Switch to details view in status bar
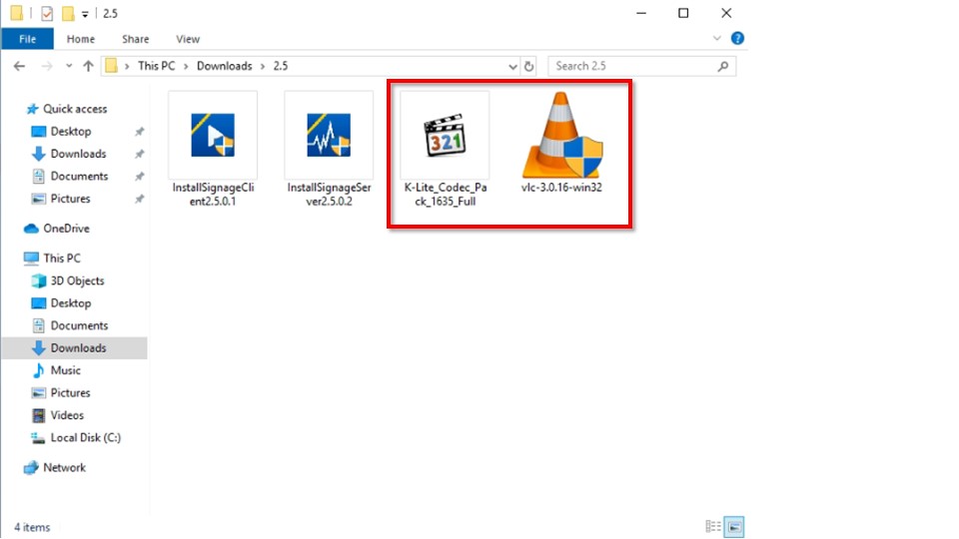The image size is (959, 539). (713, 526)
